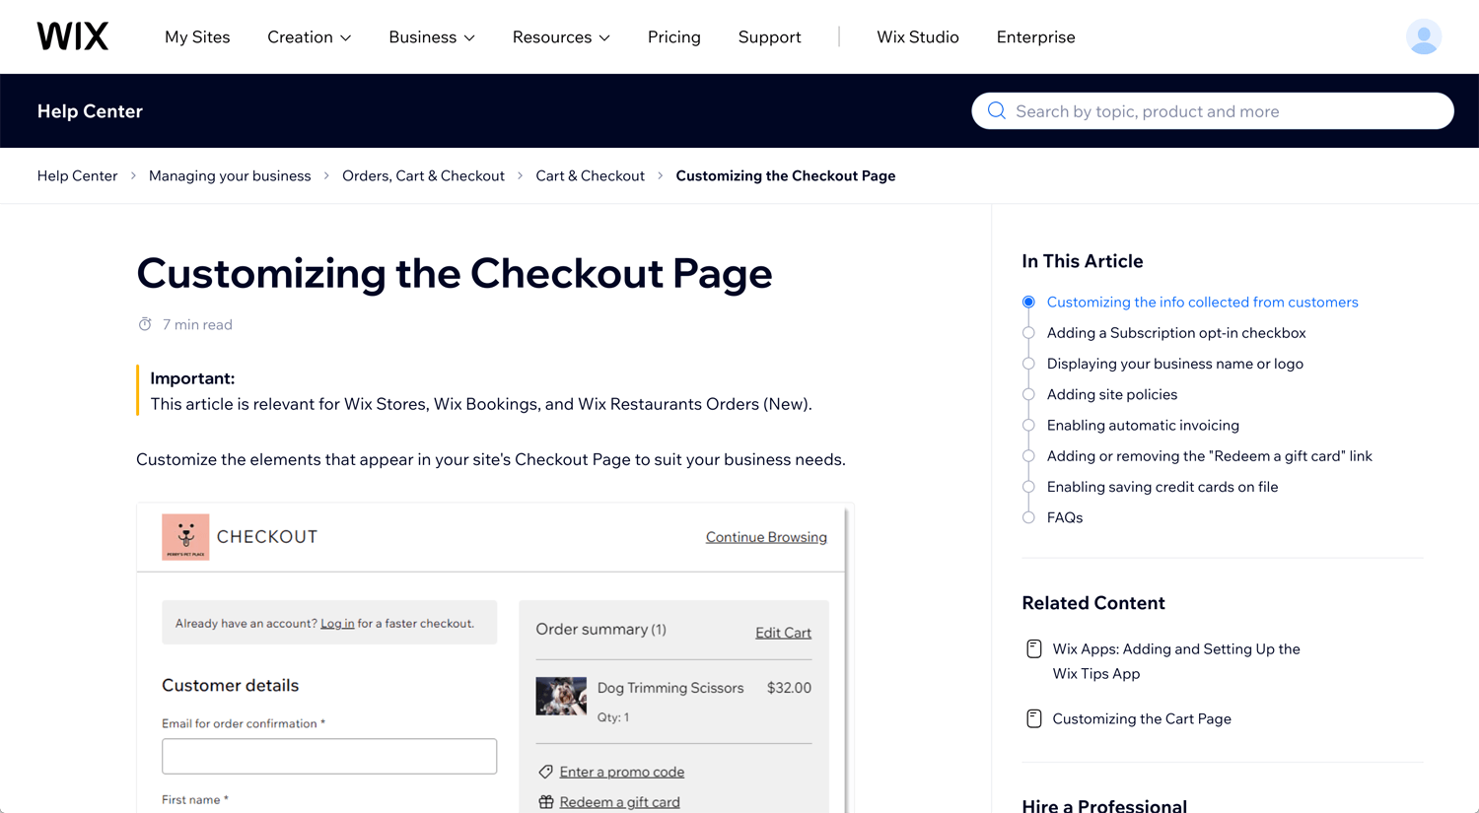Click the gift card icon
The width and height of the screenshot is (1479, 813).
coord(545,802)
